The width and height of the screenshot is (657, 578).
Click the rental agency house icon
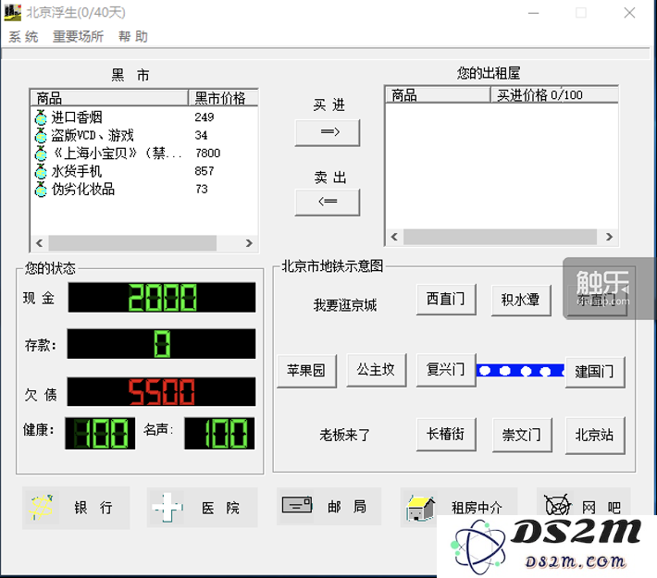pyautogui.click(x=420, y=509)
